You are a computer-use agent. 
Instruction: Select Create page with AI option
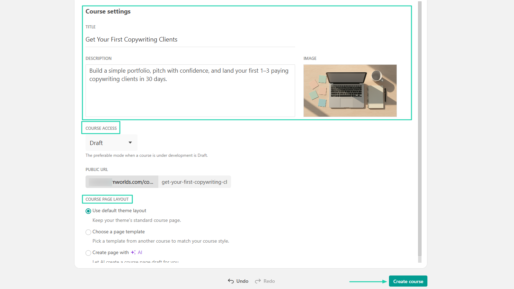point(88,253)
